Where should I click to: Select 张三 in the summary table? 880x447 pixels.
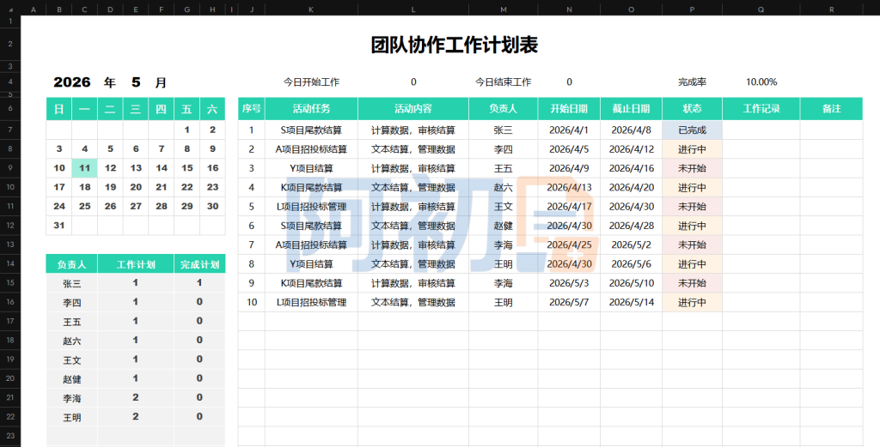(72, 283)
